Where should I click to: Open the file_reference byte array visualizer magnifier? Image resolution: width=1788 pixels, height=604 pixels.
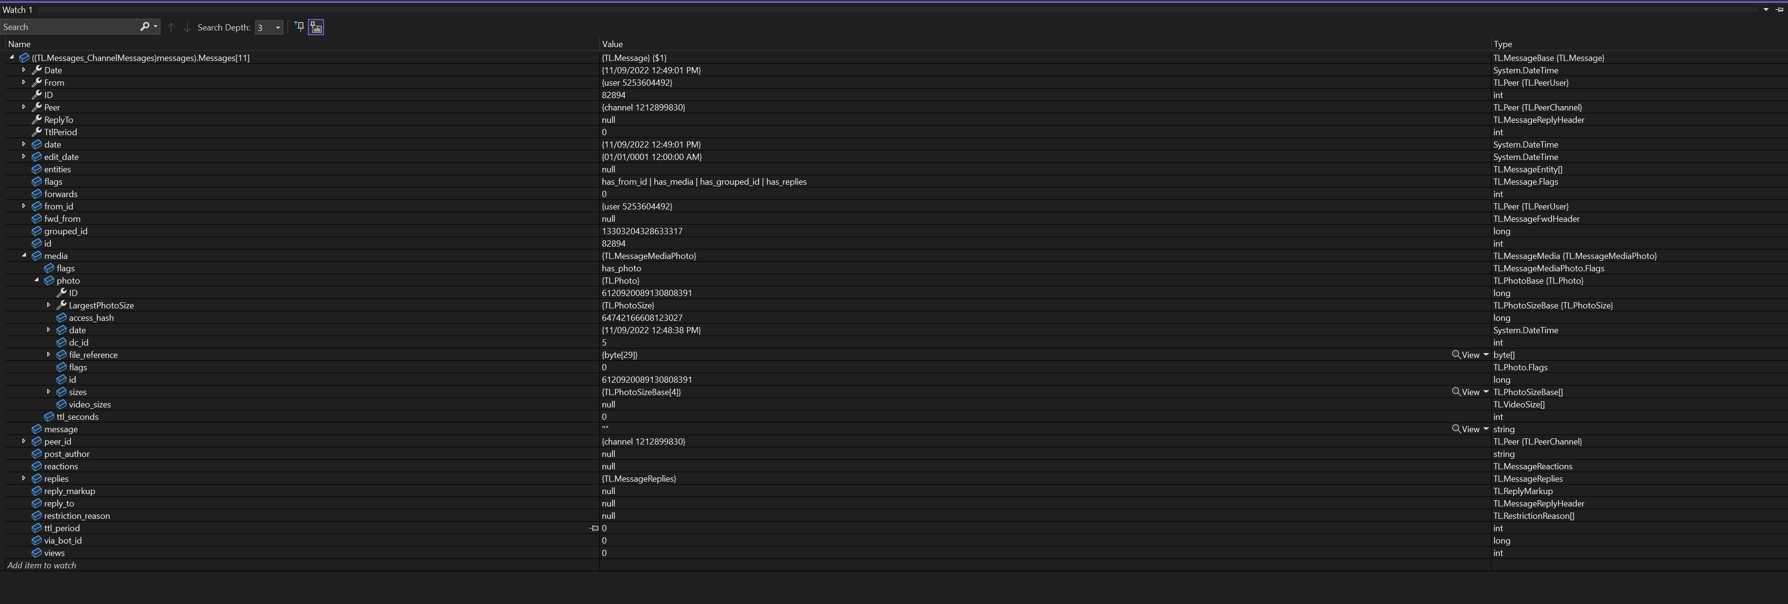(1456, 354)
